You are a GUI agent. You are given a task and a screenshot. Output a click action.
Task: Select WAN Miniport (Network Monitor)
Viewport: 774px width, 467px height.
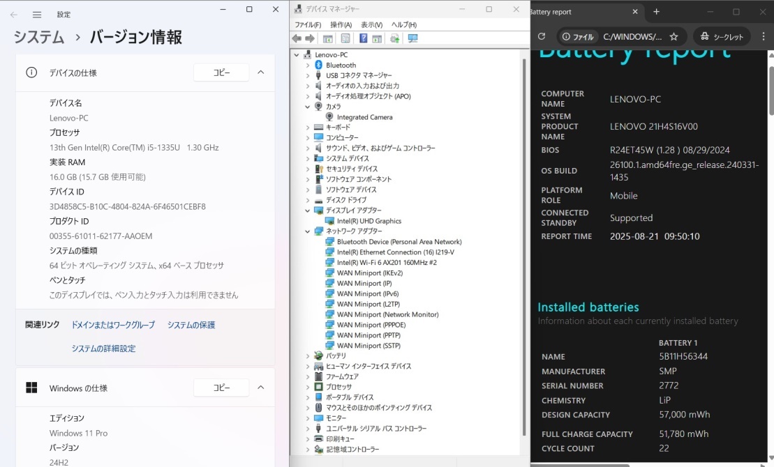[387, 314]
